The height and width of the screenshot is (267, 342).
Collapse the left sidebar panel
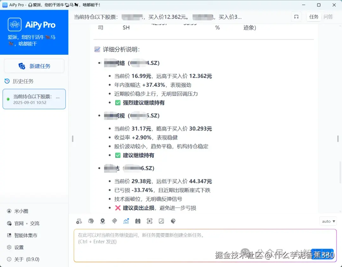(x=73, y=139)
